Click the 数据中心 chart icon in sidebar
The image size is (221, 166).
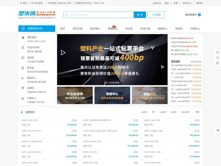point(22,78)
